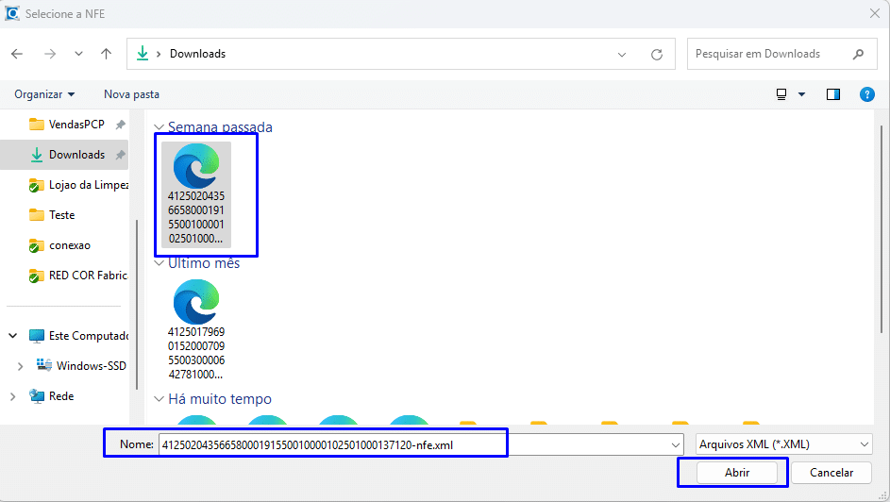The height and width of the screenshot is (502, 890).
Task: Open the help question mark icon
Action: tap(866, 94)
